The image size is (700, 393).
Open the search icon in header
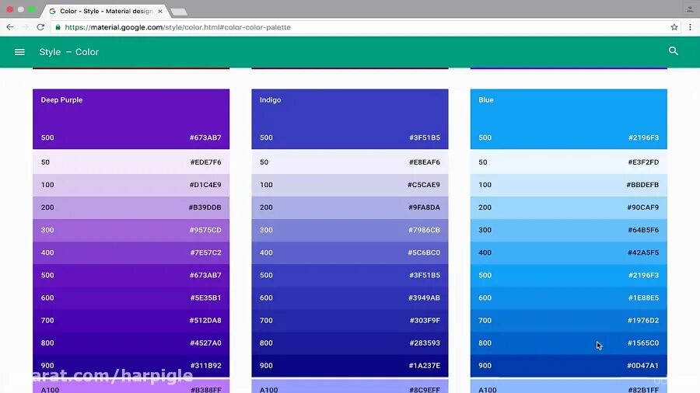[x=674, y=51]
